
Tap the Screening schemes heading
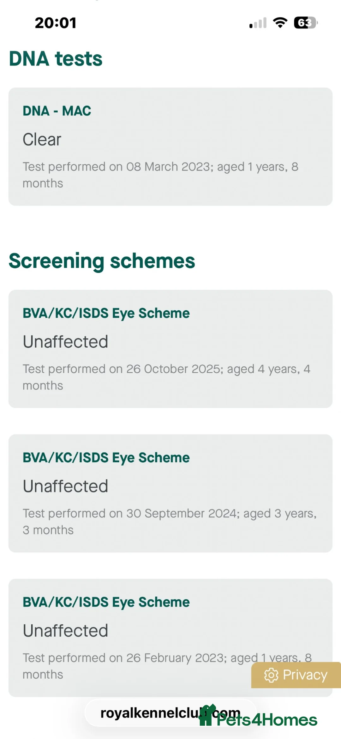tap(102, 261)
